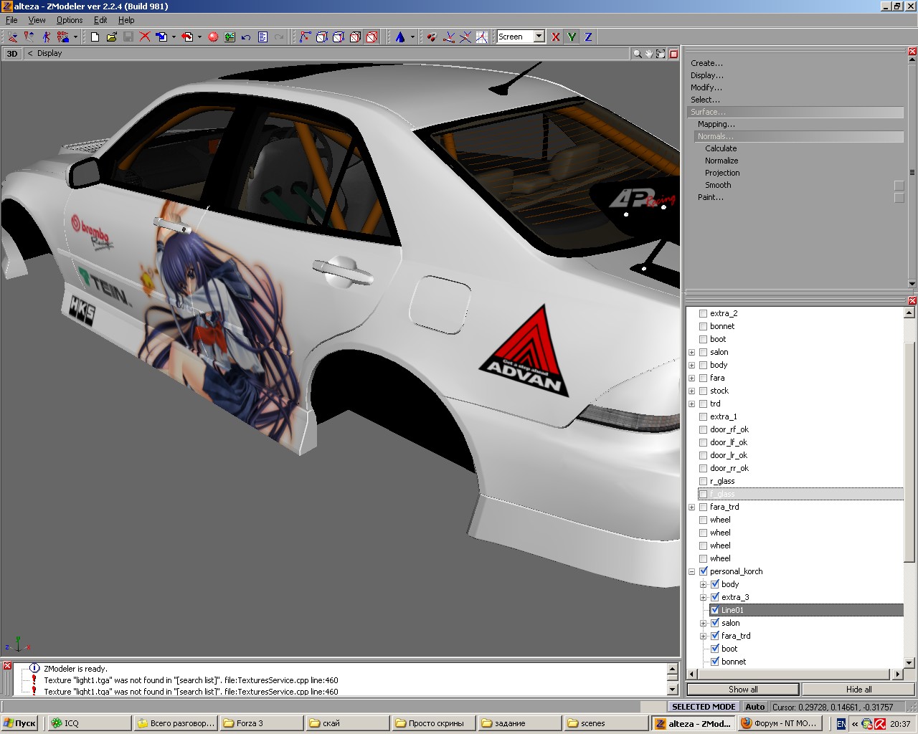
Task: Click the red sphere materials editor icon
Action: [213, 37]
